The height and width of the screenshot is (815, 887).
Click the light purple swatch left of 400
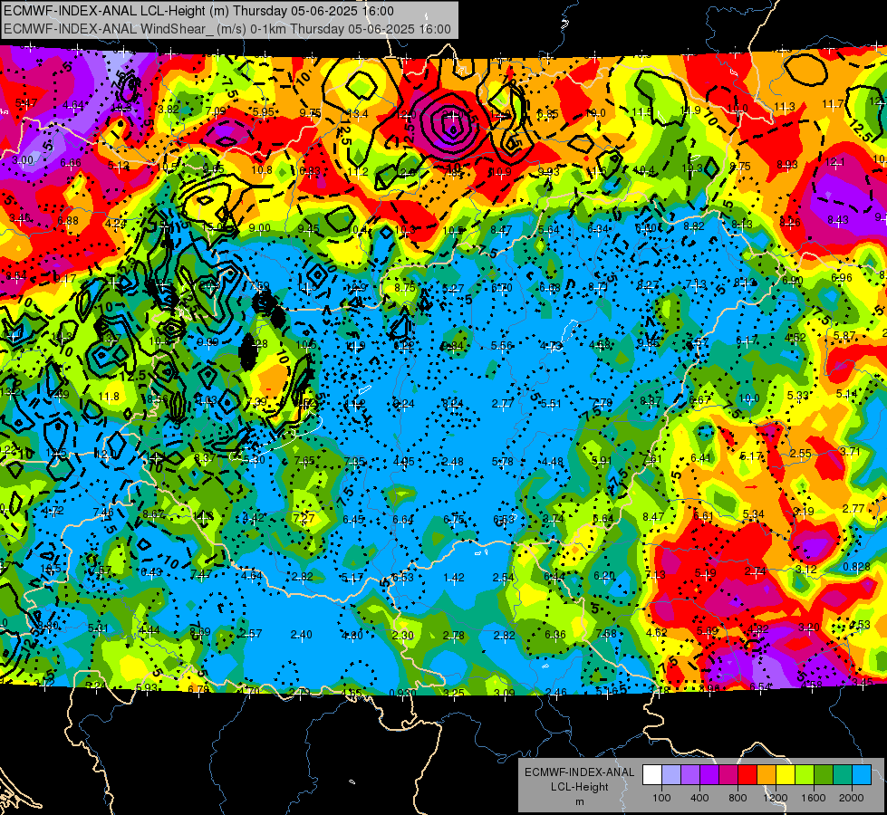(x=690, y=775)
